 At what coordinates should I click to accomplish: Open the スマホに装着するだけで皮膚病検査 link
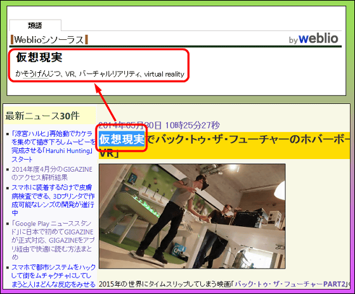(x=53, y=200)
